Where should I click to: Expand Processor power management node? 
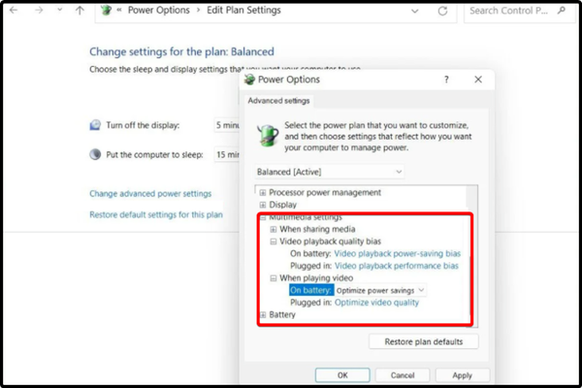tap(263, 193)
